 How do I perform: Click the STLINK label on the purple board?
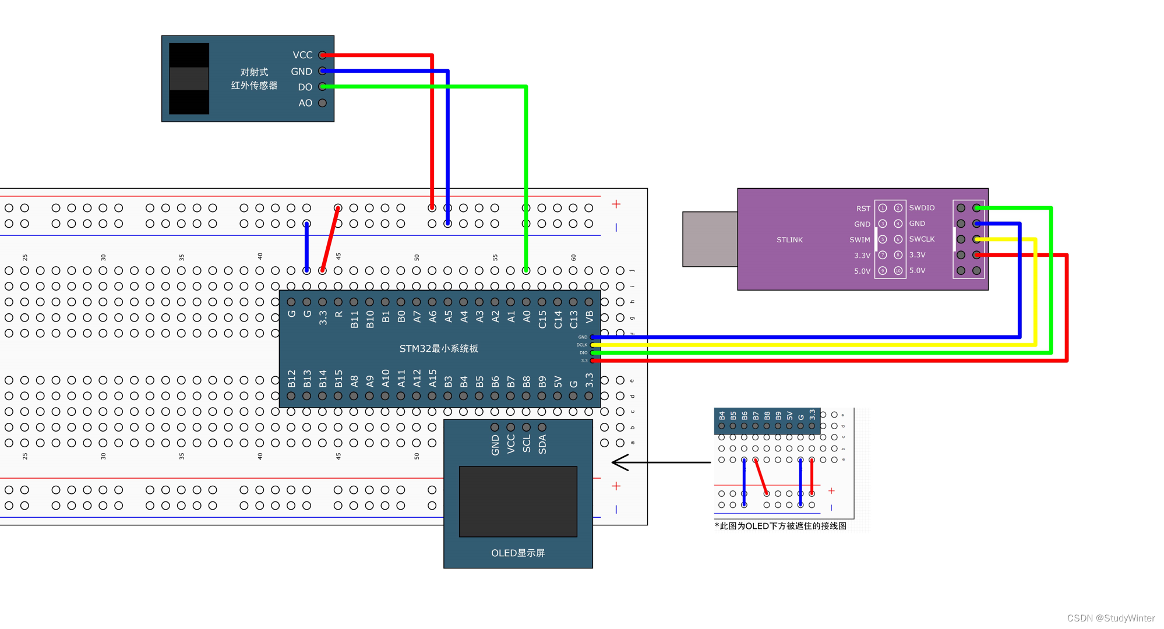coord(789,239)
